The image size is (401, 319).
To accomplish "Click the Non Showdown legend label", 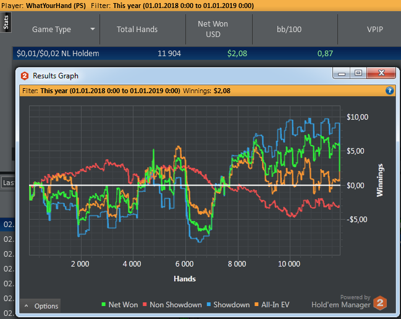I will [x=175, y=305].
